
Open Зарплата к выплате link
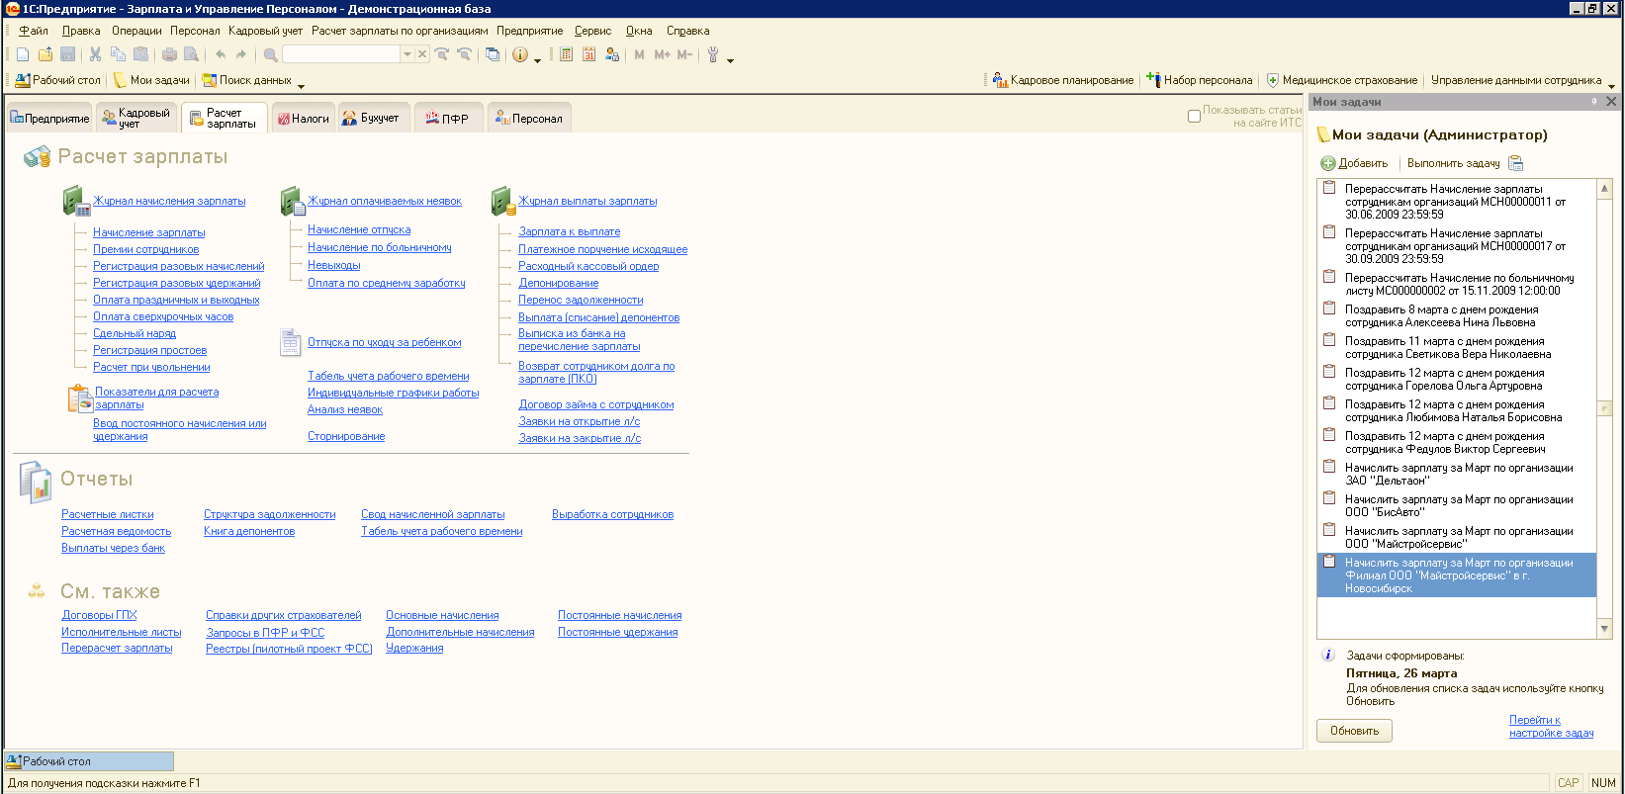click(x=570, y=231)
